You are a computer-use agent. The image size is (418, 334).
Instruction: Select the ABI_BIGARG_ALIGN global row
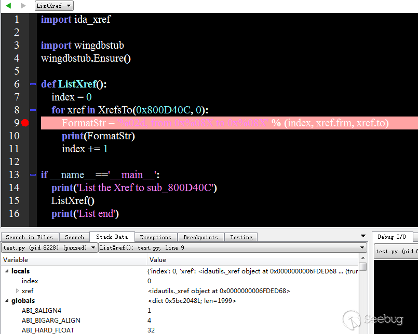pyautogui.click(x=180, y=320)
